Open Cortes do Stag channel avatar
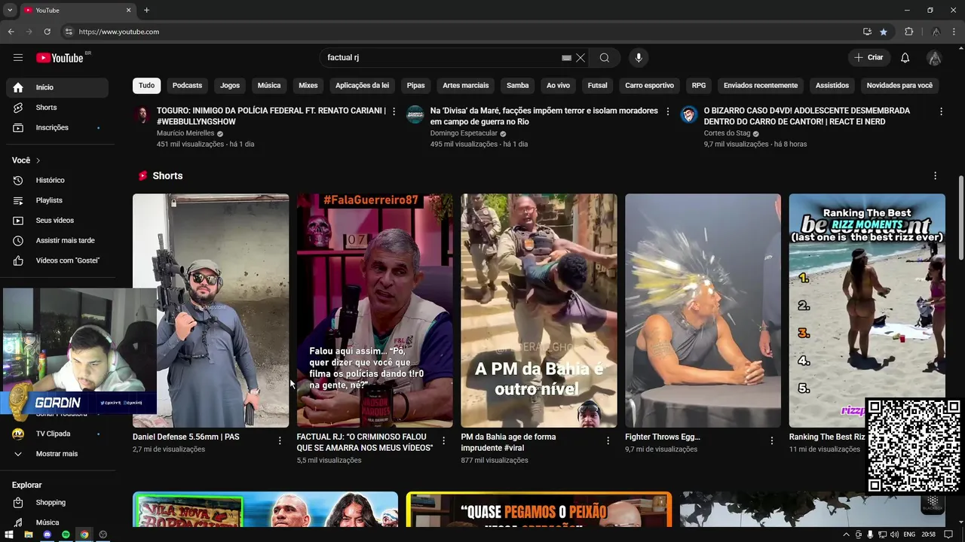This screenshot has width=965, height=542. pos(689,114)
